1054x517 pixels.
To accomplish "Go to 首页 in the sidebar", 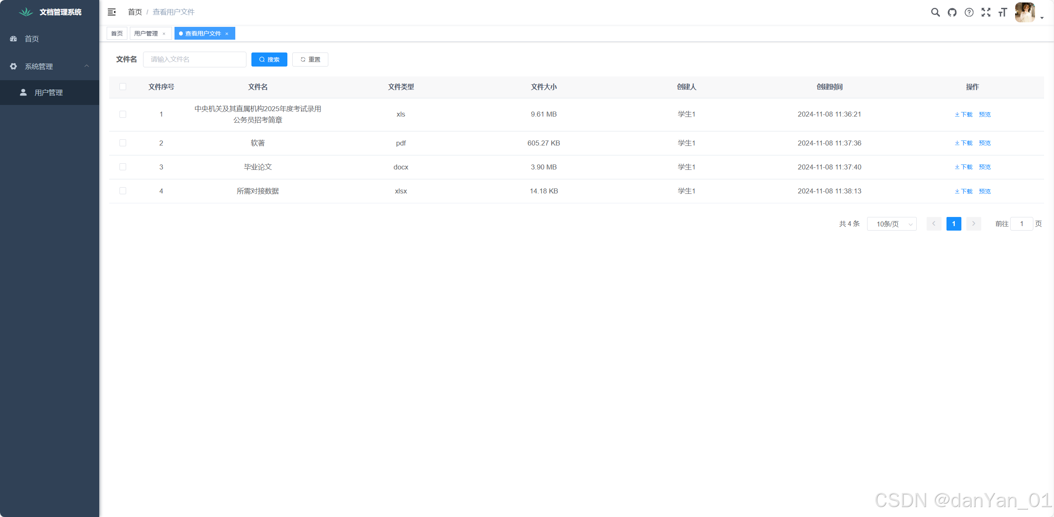I will 32,39.
